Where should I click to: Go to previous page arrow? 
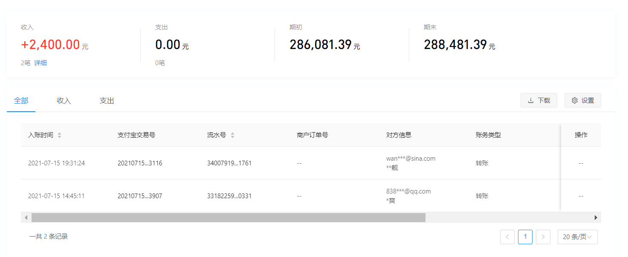(507, 237)
